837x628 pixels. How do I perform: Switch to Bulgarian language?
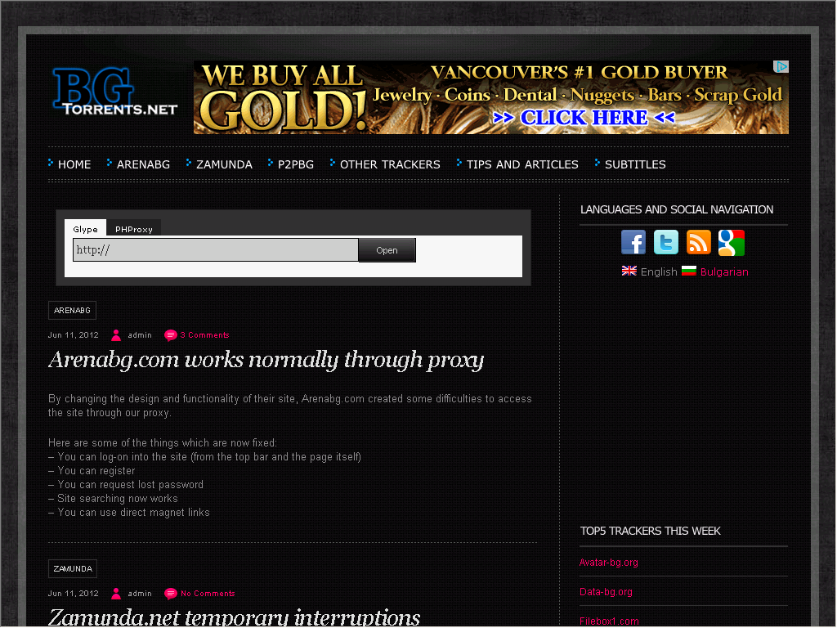(723, 271)
